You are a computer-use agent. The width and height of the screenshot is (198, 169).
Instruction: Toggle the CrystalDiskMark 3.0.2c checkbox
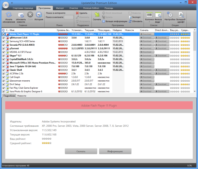4,59
